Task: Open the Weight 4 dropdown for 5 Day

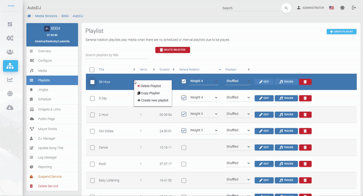Action: coord(204,97)
